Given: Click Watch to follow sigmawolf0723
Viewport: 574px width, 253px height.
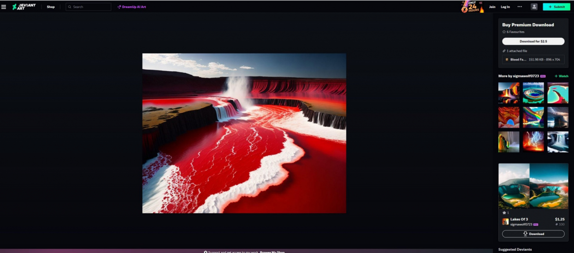Looking at the screenshot, I should point(561,76).
